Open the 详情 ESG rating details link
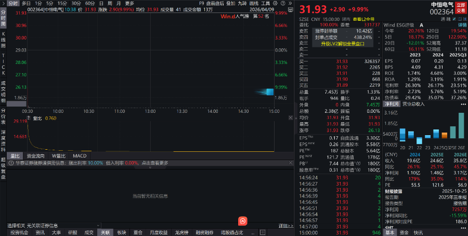 click(462, 25)
